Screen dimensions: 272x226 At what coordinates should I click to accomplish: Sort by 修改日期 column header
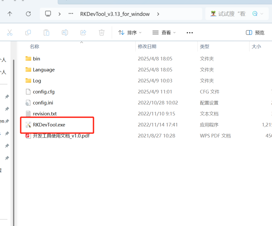pyautogui.click(x=147, y=47)
